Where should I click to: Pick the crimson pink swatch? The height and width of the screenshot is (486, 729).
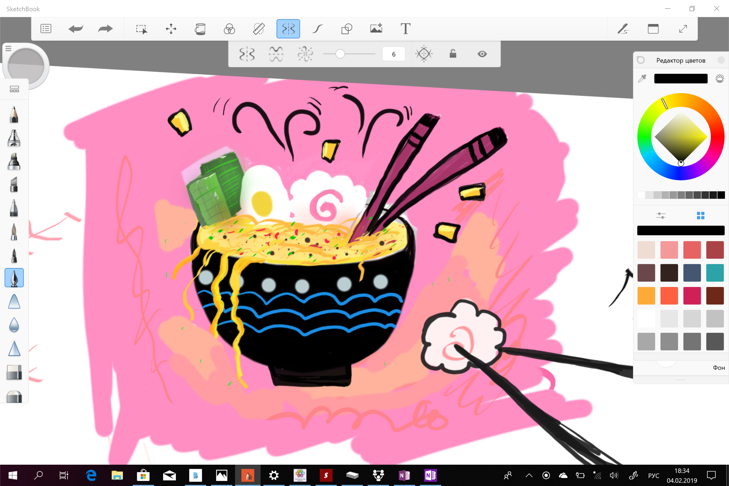click(692, 296)
